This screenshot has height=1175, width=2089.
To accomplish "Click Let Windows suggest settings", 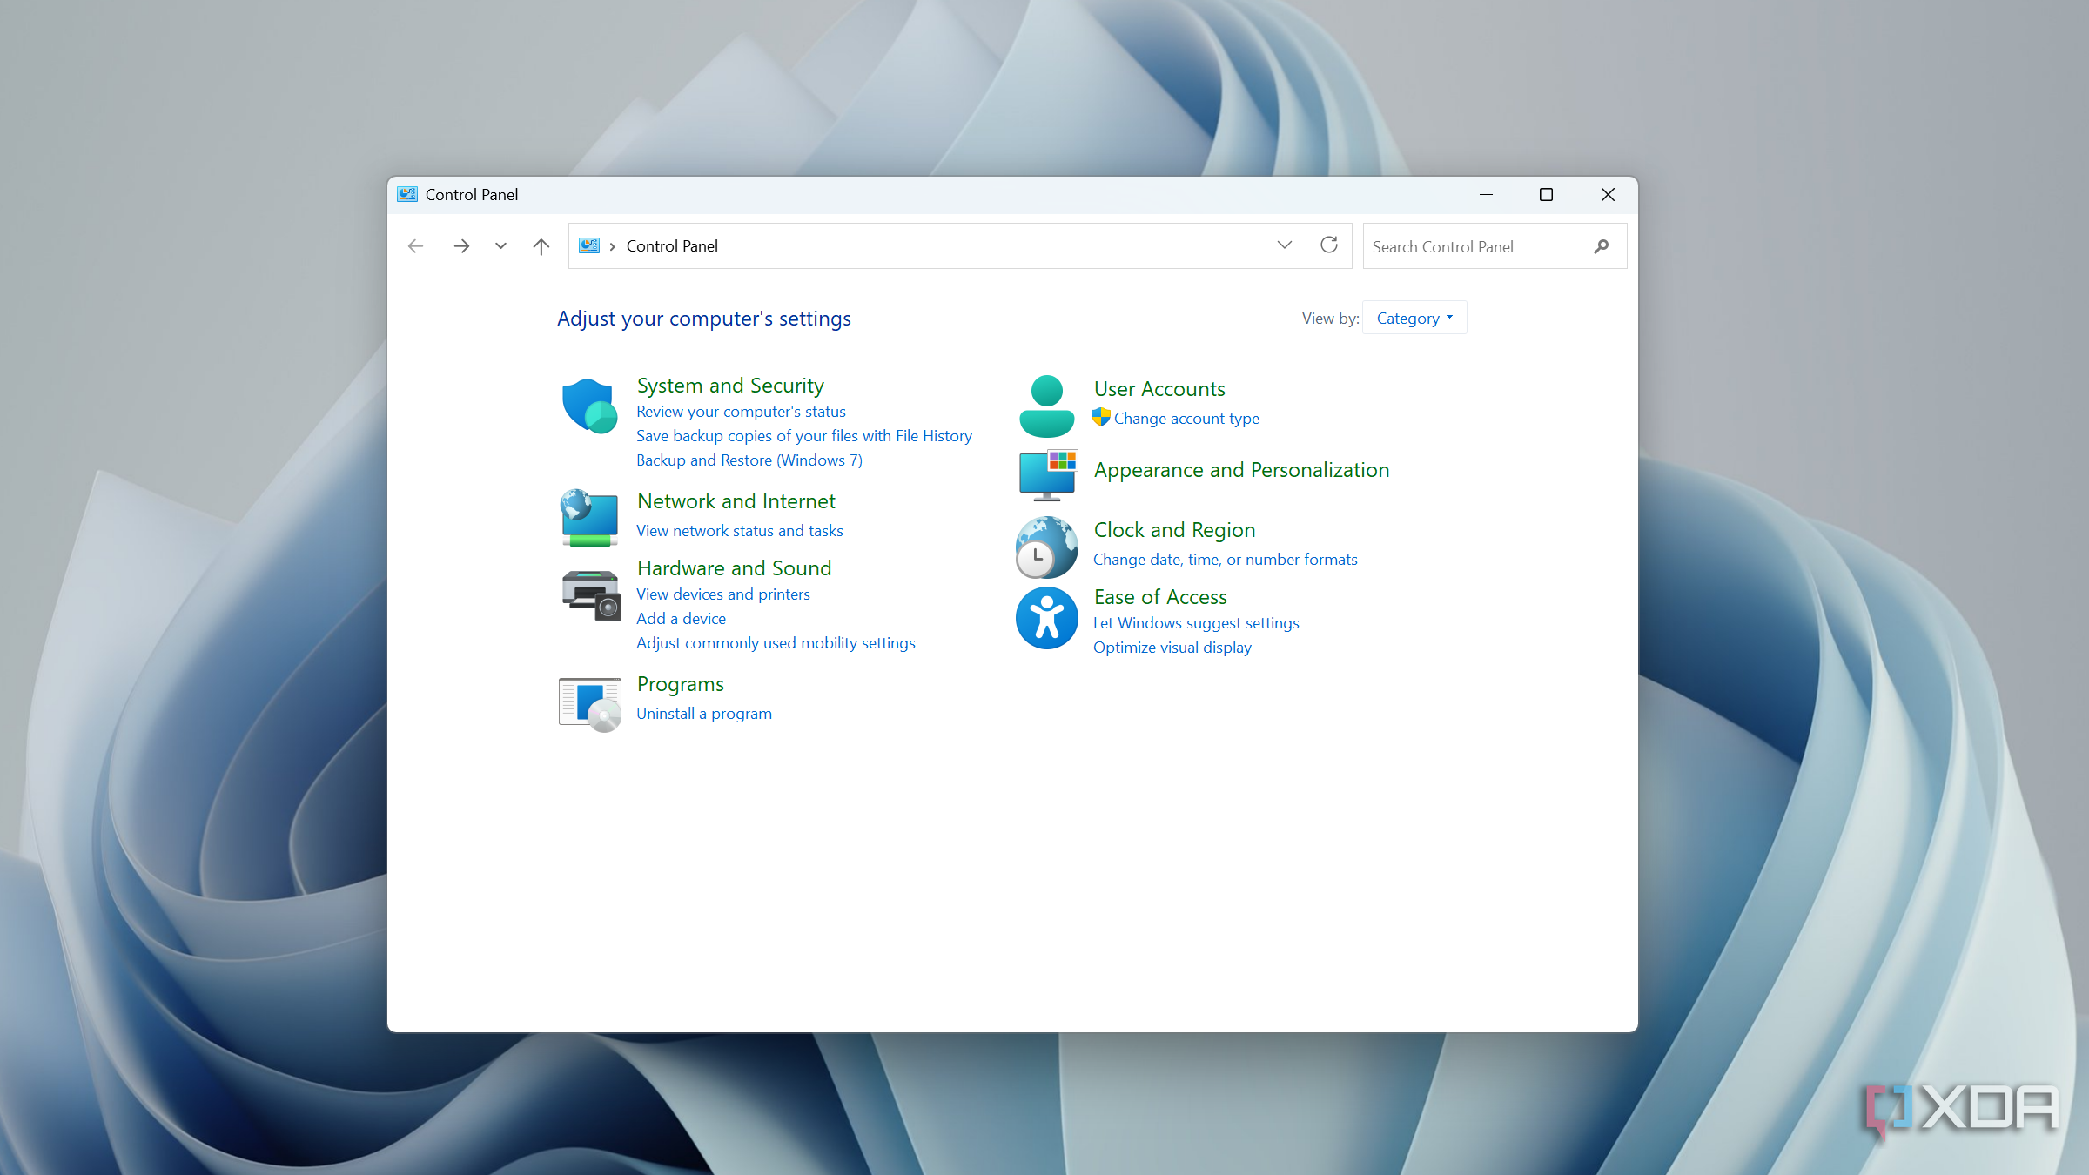I will coord(1196,623).
